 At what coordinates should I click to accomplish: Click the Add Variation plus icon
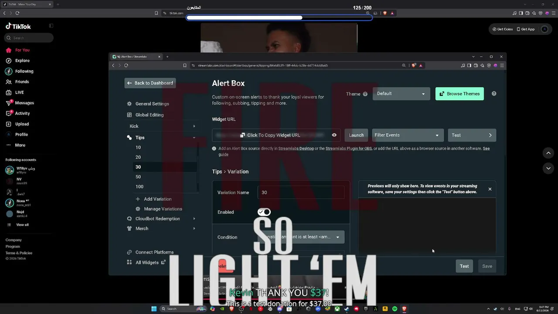138,199
